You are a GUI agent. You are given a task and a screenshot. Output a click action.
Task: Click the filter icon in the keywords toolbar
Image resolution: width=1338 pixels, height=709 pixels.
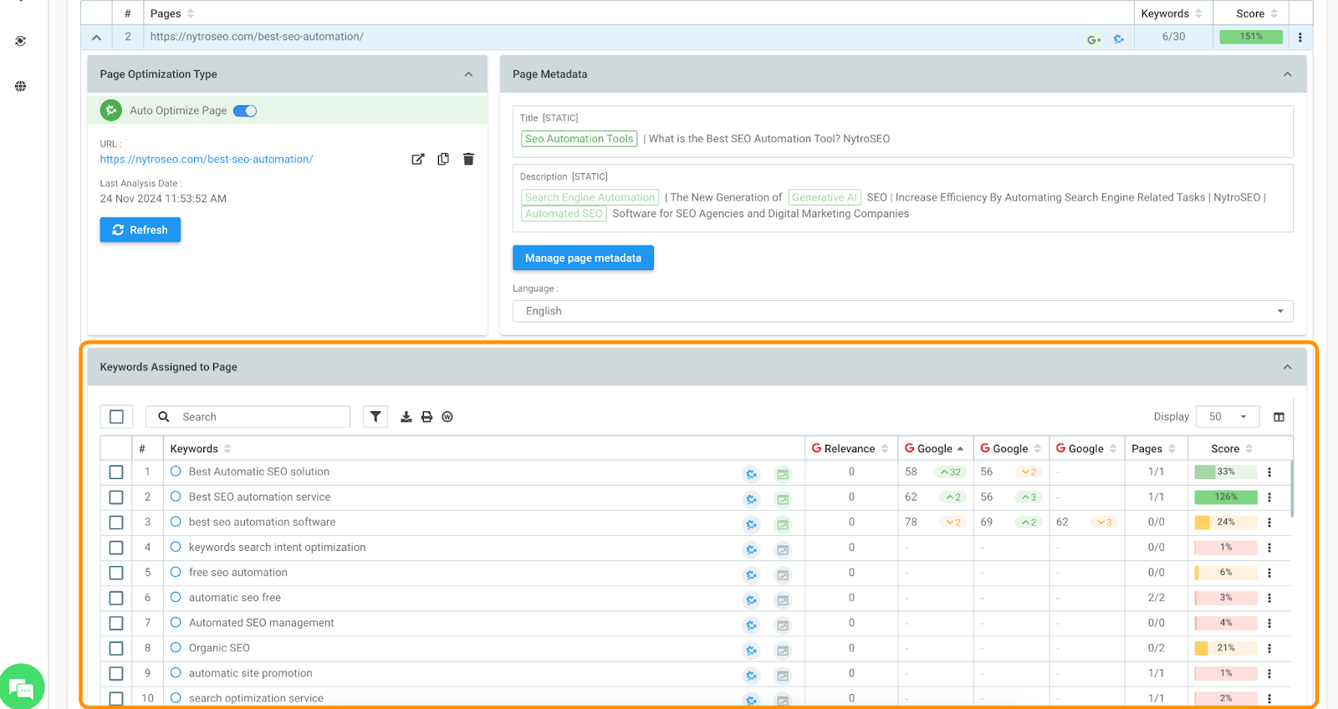tap(375, 416)
